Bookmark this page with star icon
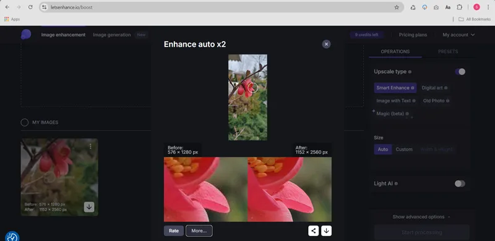Screen dimensions: 495x241 tap(397, 7)
